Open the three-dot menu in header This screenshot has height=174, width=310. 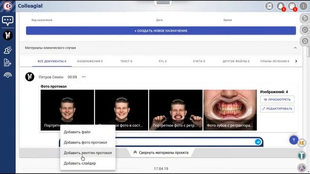click(303, 6)
